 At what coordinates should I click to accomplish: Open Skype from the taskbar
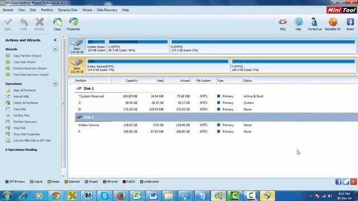point(105,196)
